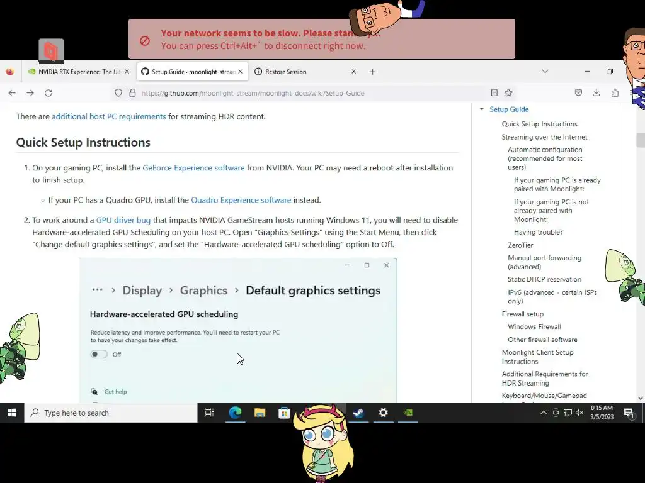
Task: Open the Action Center notifications icon
Action: pyautogui.click(x=629, y=413)
